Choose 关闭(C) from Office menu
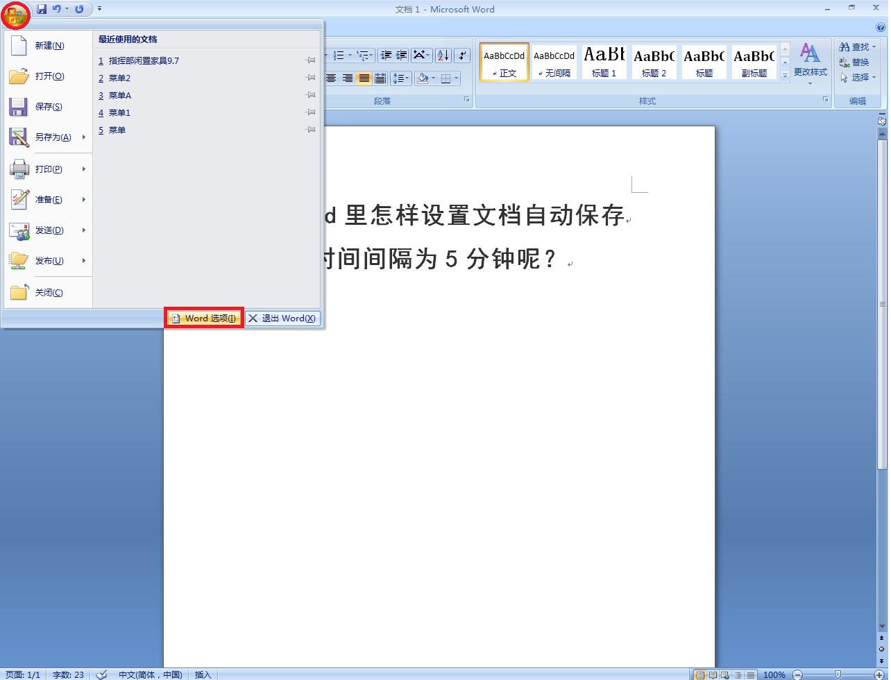 [x=48, y=292]
